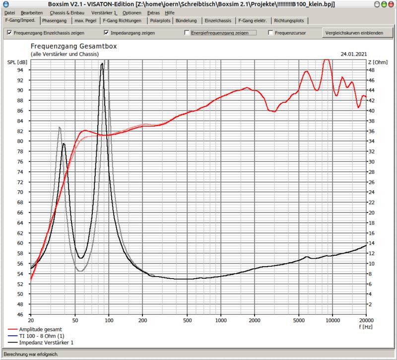Image resolution: width=397 pixels, height=360 pixels.
Task: Click the Boxsim application icon in title bar
Action: click(x=5, y=4)
